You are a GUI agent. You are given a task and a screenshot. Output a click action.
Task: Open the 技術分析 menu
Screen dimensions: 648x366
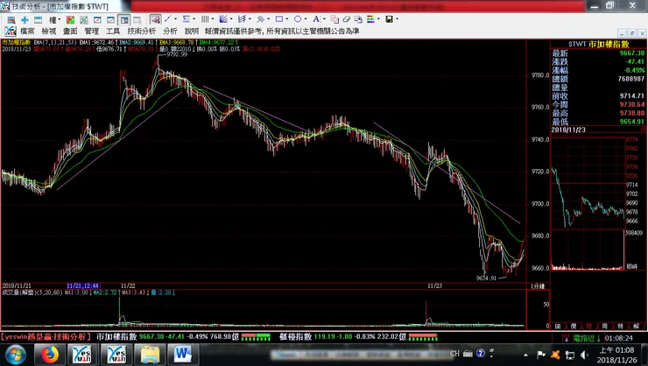pyautogui.click(x=142, y=31)
